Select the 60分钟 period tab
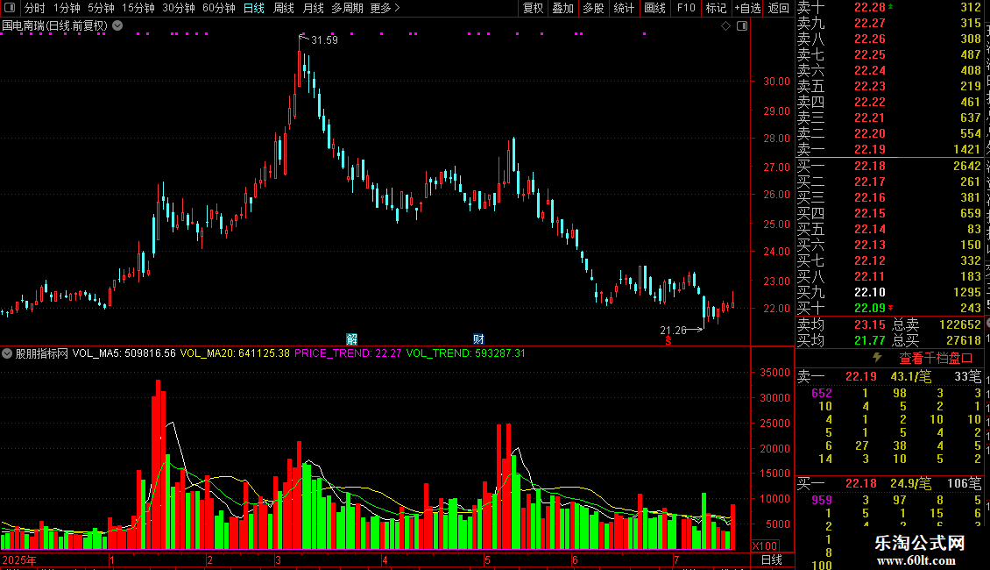This screenshot has width=990, height=570. click(x=219, y=8)
